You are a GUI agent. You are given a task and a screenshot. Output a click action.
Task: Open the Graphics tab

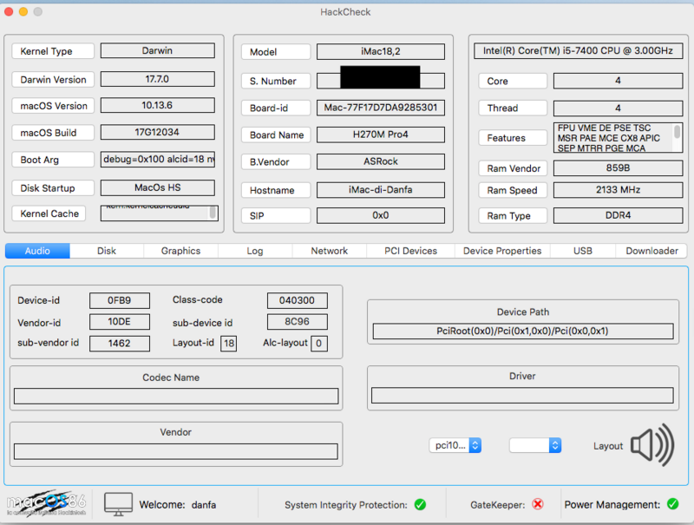[180, 251]
